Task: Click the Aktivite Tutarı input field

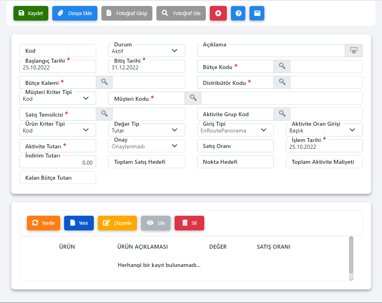Action: tap(58, 146)
